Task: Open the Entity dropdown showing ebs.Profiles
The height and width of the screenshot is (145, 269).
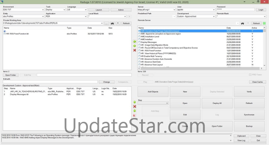Action: click(24, 16)
